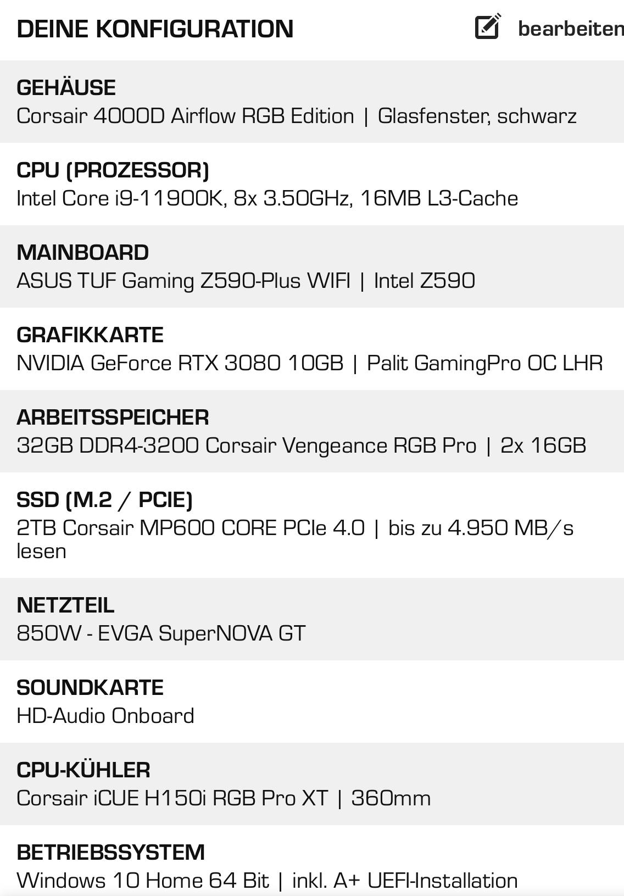Select the GEHÄUSE row heading
The height and width of the screenshot is (896, 624).
66,88
